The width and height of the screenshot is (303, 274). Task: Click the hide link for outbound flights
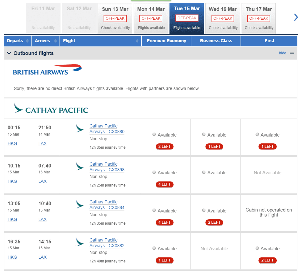click(x=282, y=53)
